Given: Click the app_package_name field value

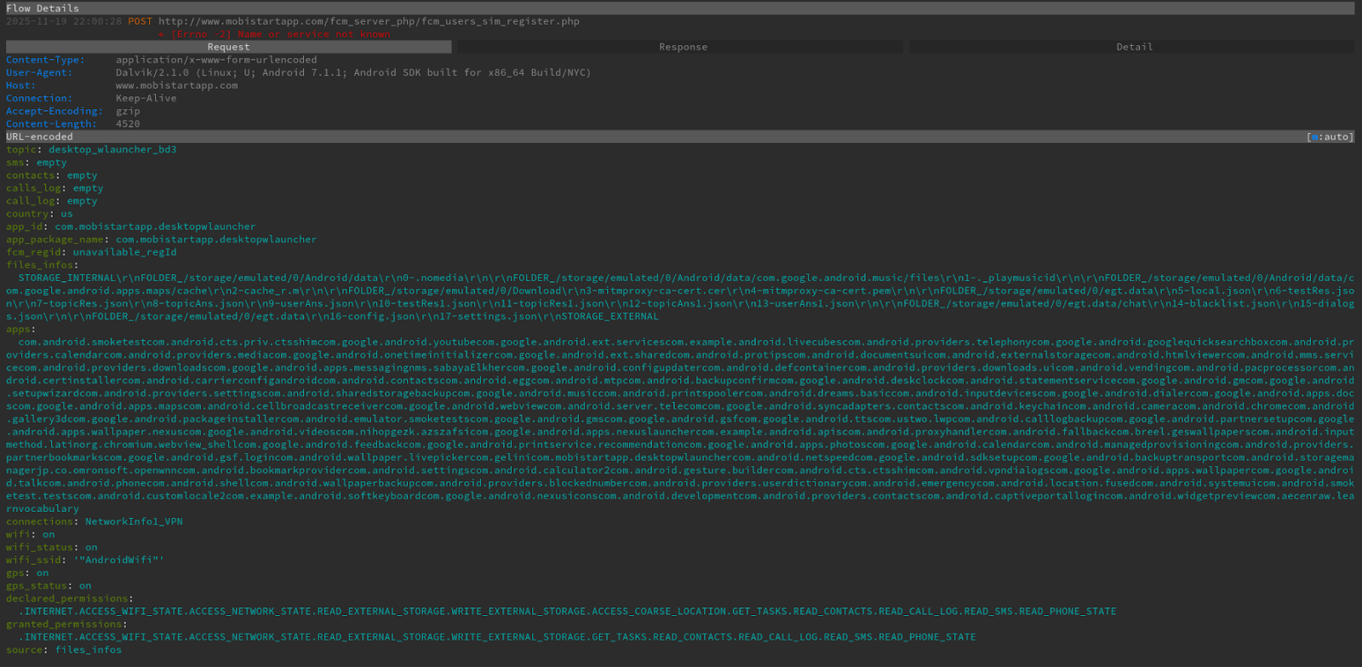Looking at the screenshot, I should pos(216,239).
